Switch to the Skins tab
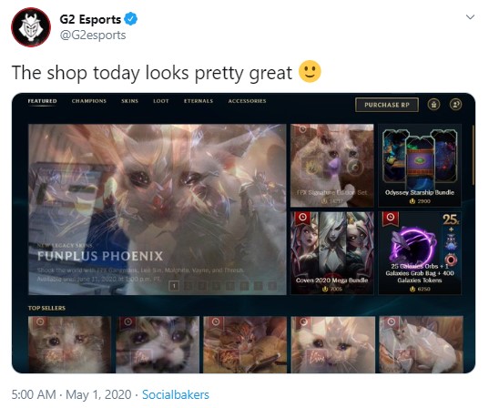Image resolution: width=489 pixels, height=408 pixels. pyautogui.click(x=129, y=101)
